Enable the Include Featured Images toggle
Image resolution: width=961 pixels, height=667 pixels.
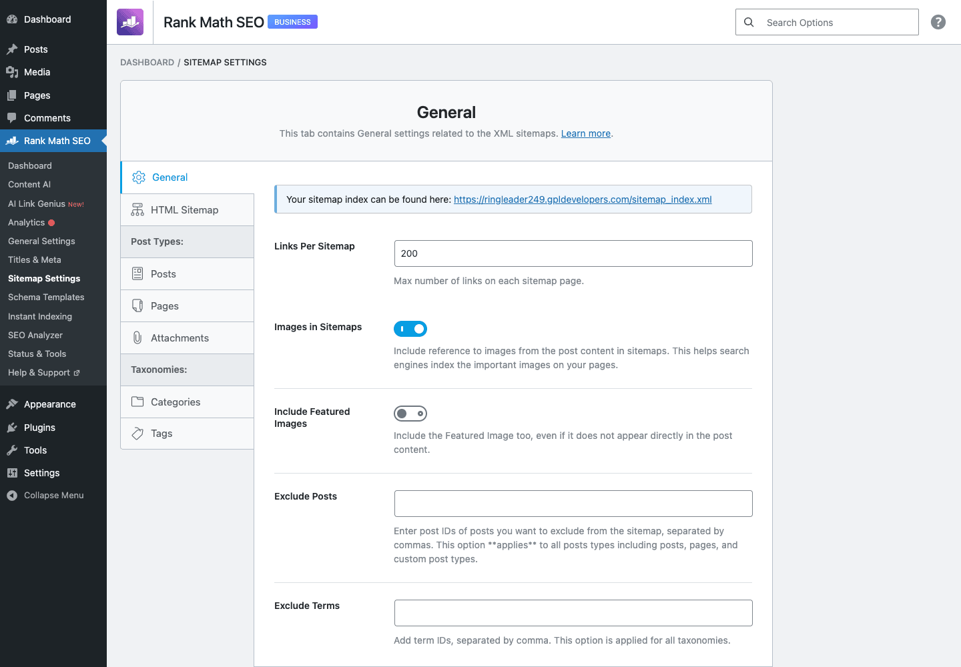pos(410,414)
